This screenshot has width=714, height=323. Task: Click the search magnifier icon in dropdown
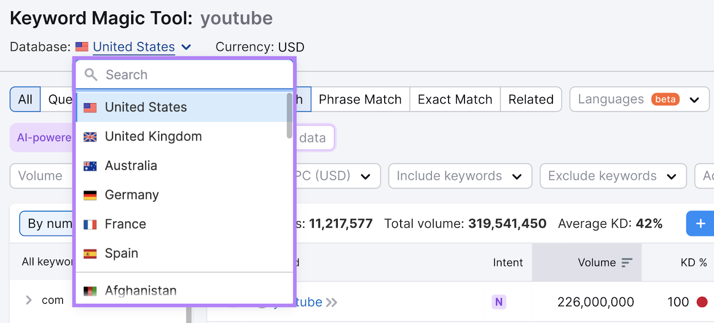pyautogui.click(x=91, y=74)
